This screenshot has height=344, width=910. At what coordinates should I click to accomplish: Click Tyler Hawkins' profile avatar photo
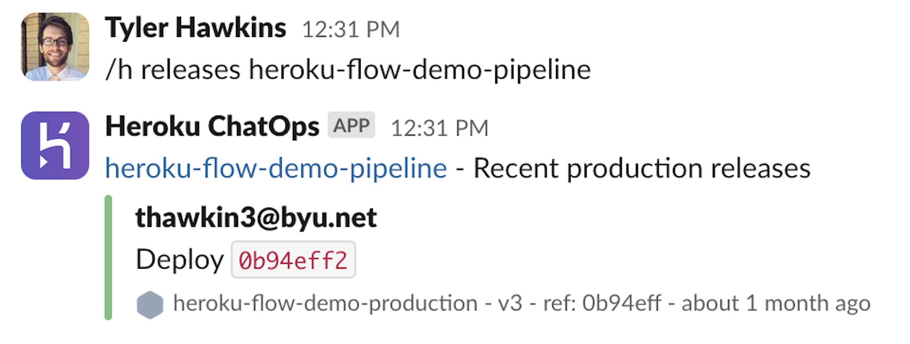[55, 46]
